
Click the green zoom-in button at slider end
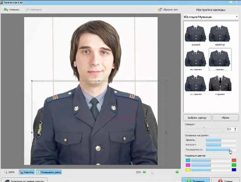click(177, 172)
